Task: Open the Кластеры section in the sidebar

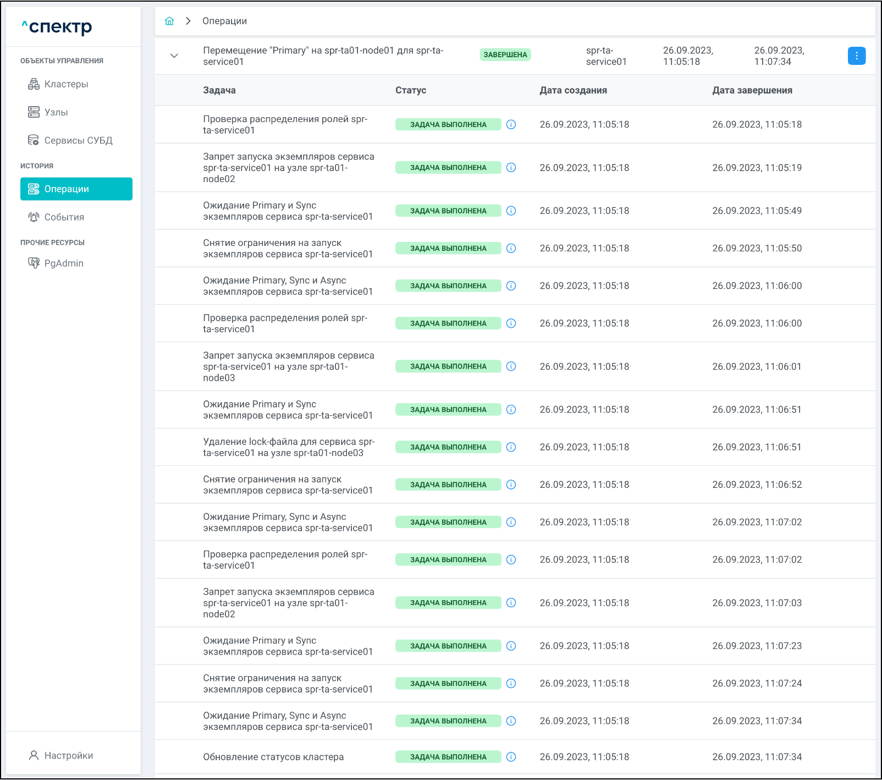Action: click(x=66, y=84)
